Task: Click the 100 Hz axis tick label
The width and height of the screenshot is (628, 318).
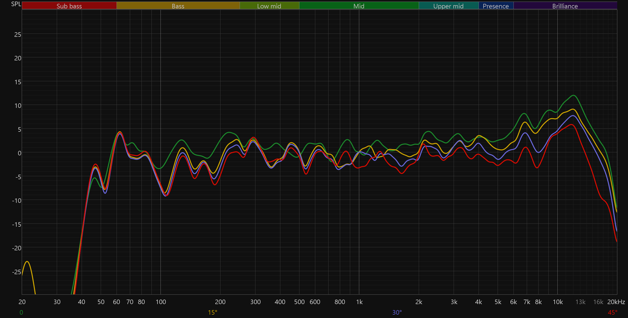Action: (161, 302)
